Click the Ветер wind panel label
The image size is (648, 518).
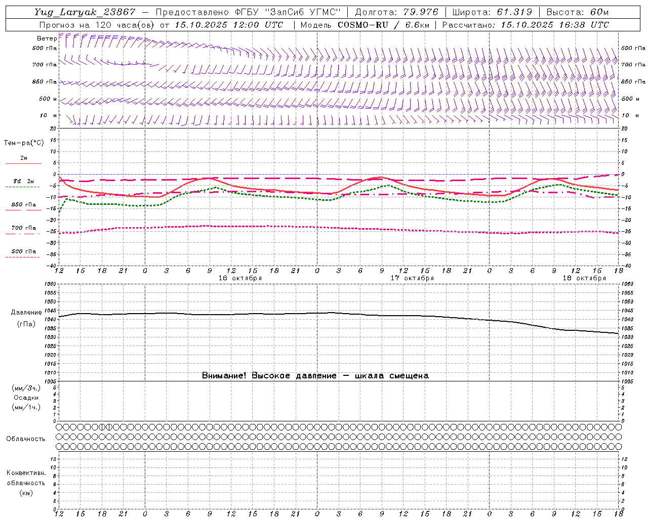(x=47, y=38)
